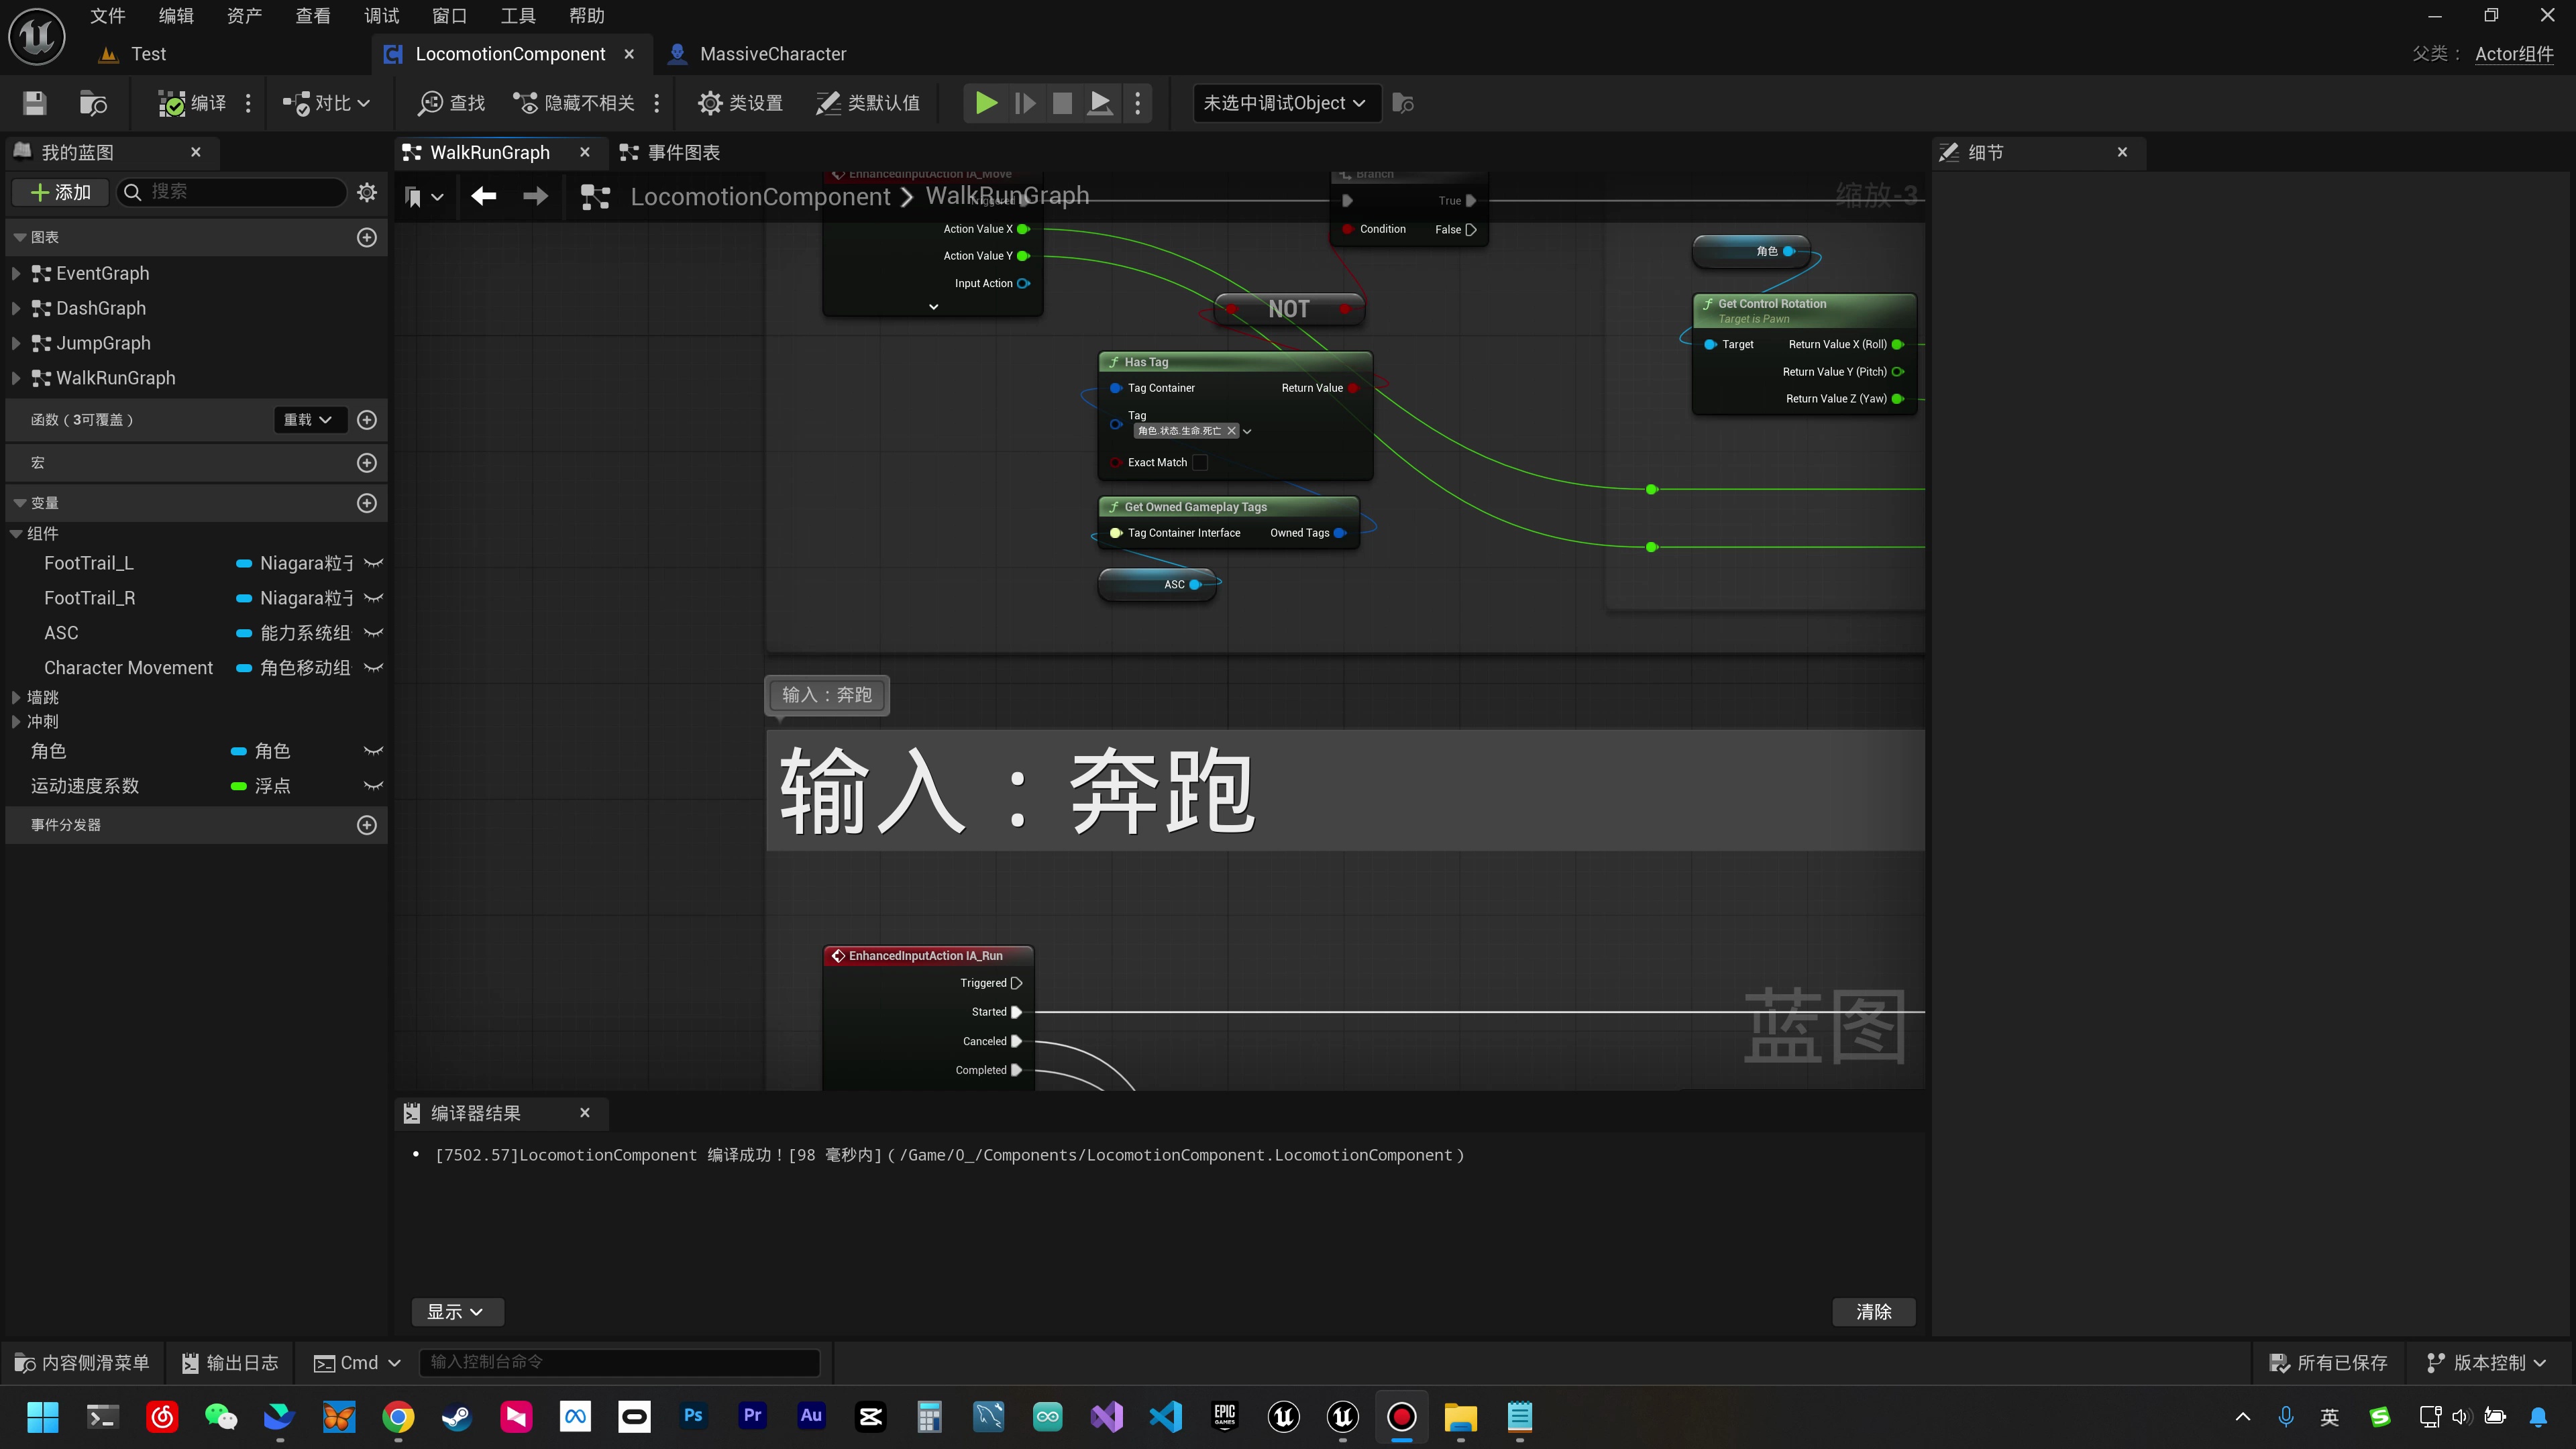Check Exact Match on Has Tag node

pos(1200,462)
